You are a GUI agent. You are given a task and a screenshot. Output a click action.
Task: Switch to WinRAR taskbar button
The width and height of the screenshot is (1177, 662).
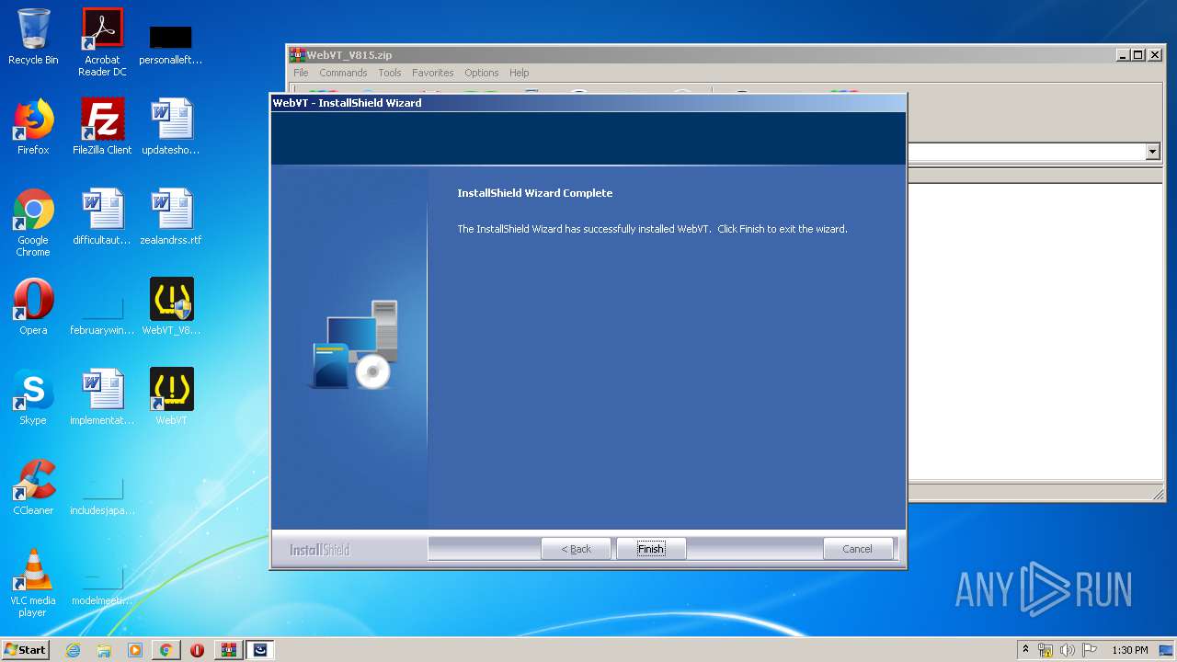click(228, 650)
